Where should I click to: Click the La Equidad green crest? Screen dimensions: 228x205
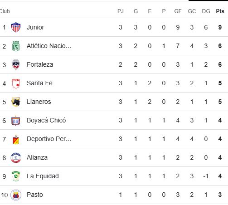tap(16, 176)
